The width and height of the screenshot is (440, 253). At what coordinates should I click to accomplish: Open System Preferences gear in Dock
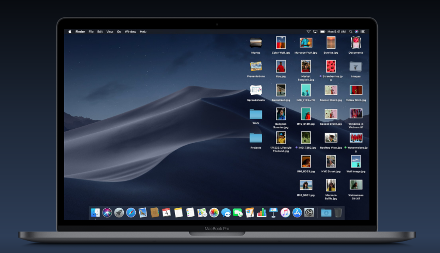tap(309, 213)
